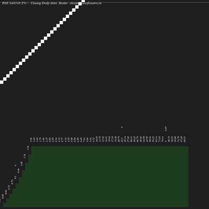Select the 1.03 price label
Viewport: 209px width, 209px height.
22,163
